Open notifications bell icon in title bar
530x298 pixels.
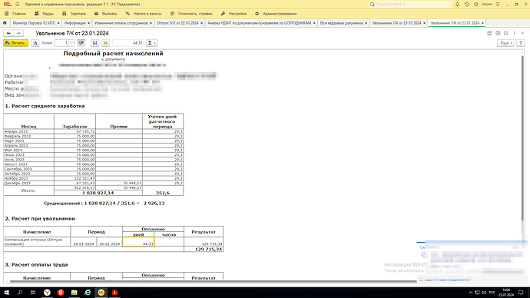(x=457, y=5)
